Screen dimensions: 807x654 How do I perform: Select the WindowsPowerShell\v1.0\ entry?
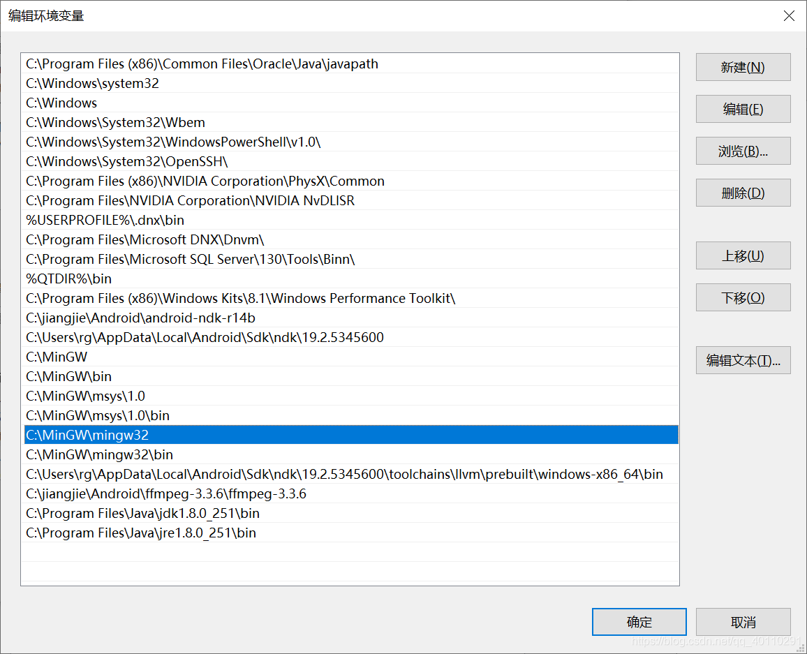point(351,142)
